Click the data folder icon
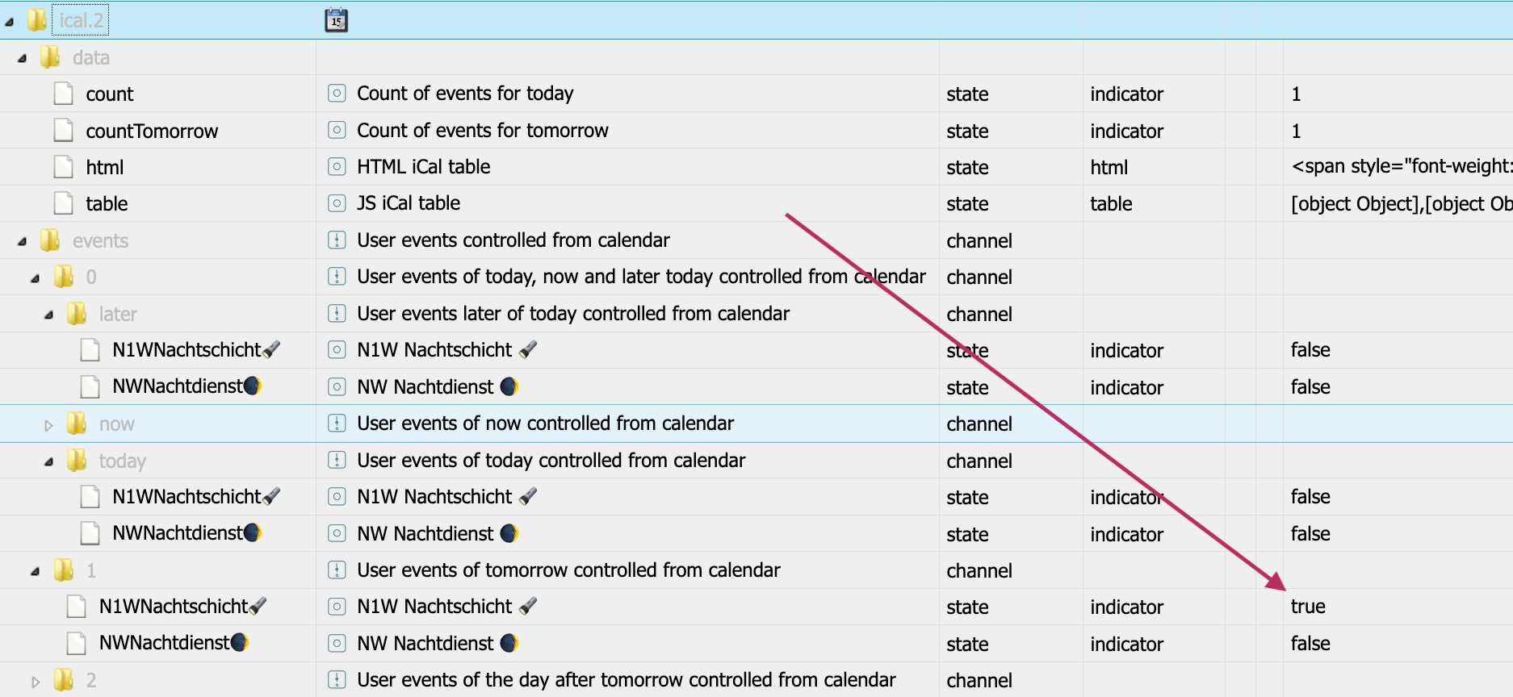This screenshot has width=1513, height=697. click(x=50, y=57)
